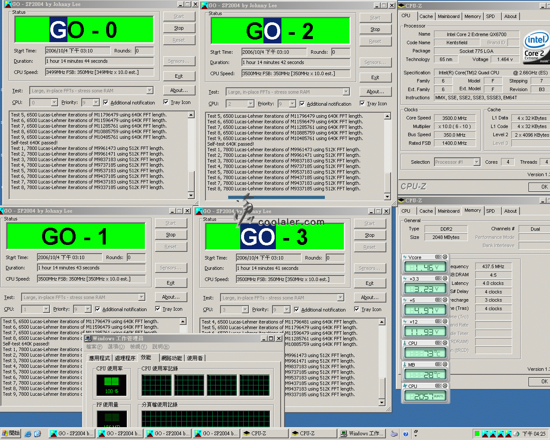
Task: Close the MB 28°C temperature widget
Action: tap(445, 364)
